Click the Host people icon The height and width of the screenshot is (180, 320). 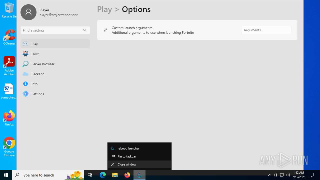[x=25, y=54]
